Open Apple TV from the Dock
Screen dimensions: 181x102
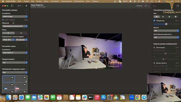coord(91,97)
